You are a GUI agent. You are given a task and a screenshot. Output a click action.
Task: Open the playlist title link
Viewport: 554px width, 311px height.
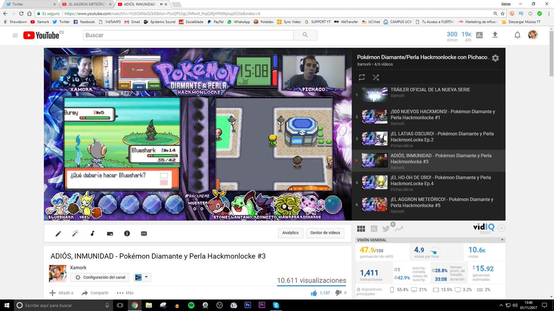tap(423, 57)
